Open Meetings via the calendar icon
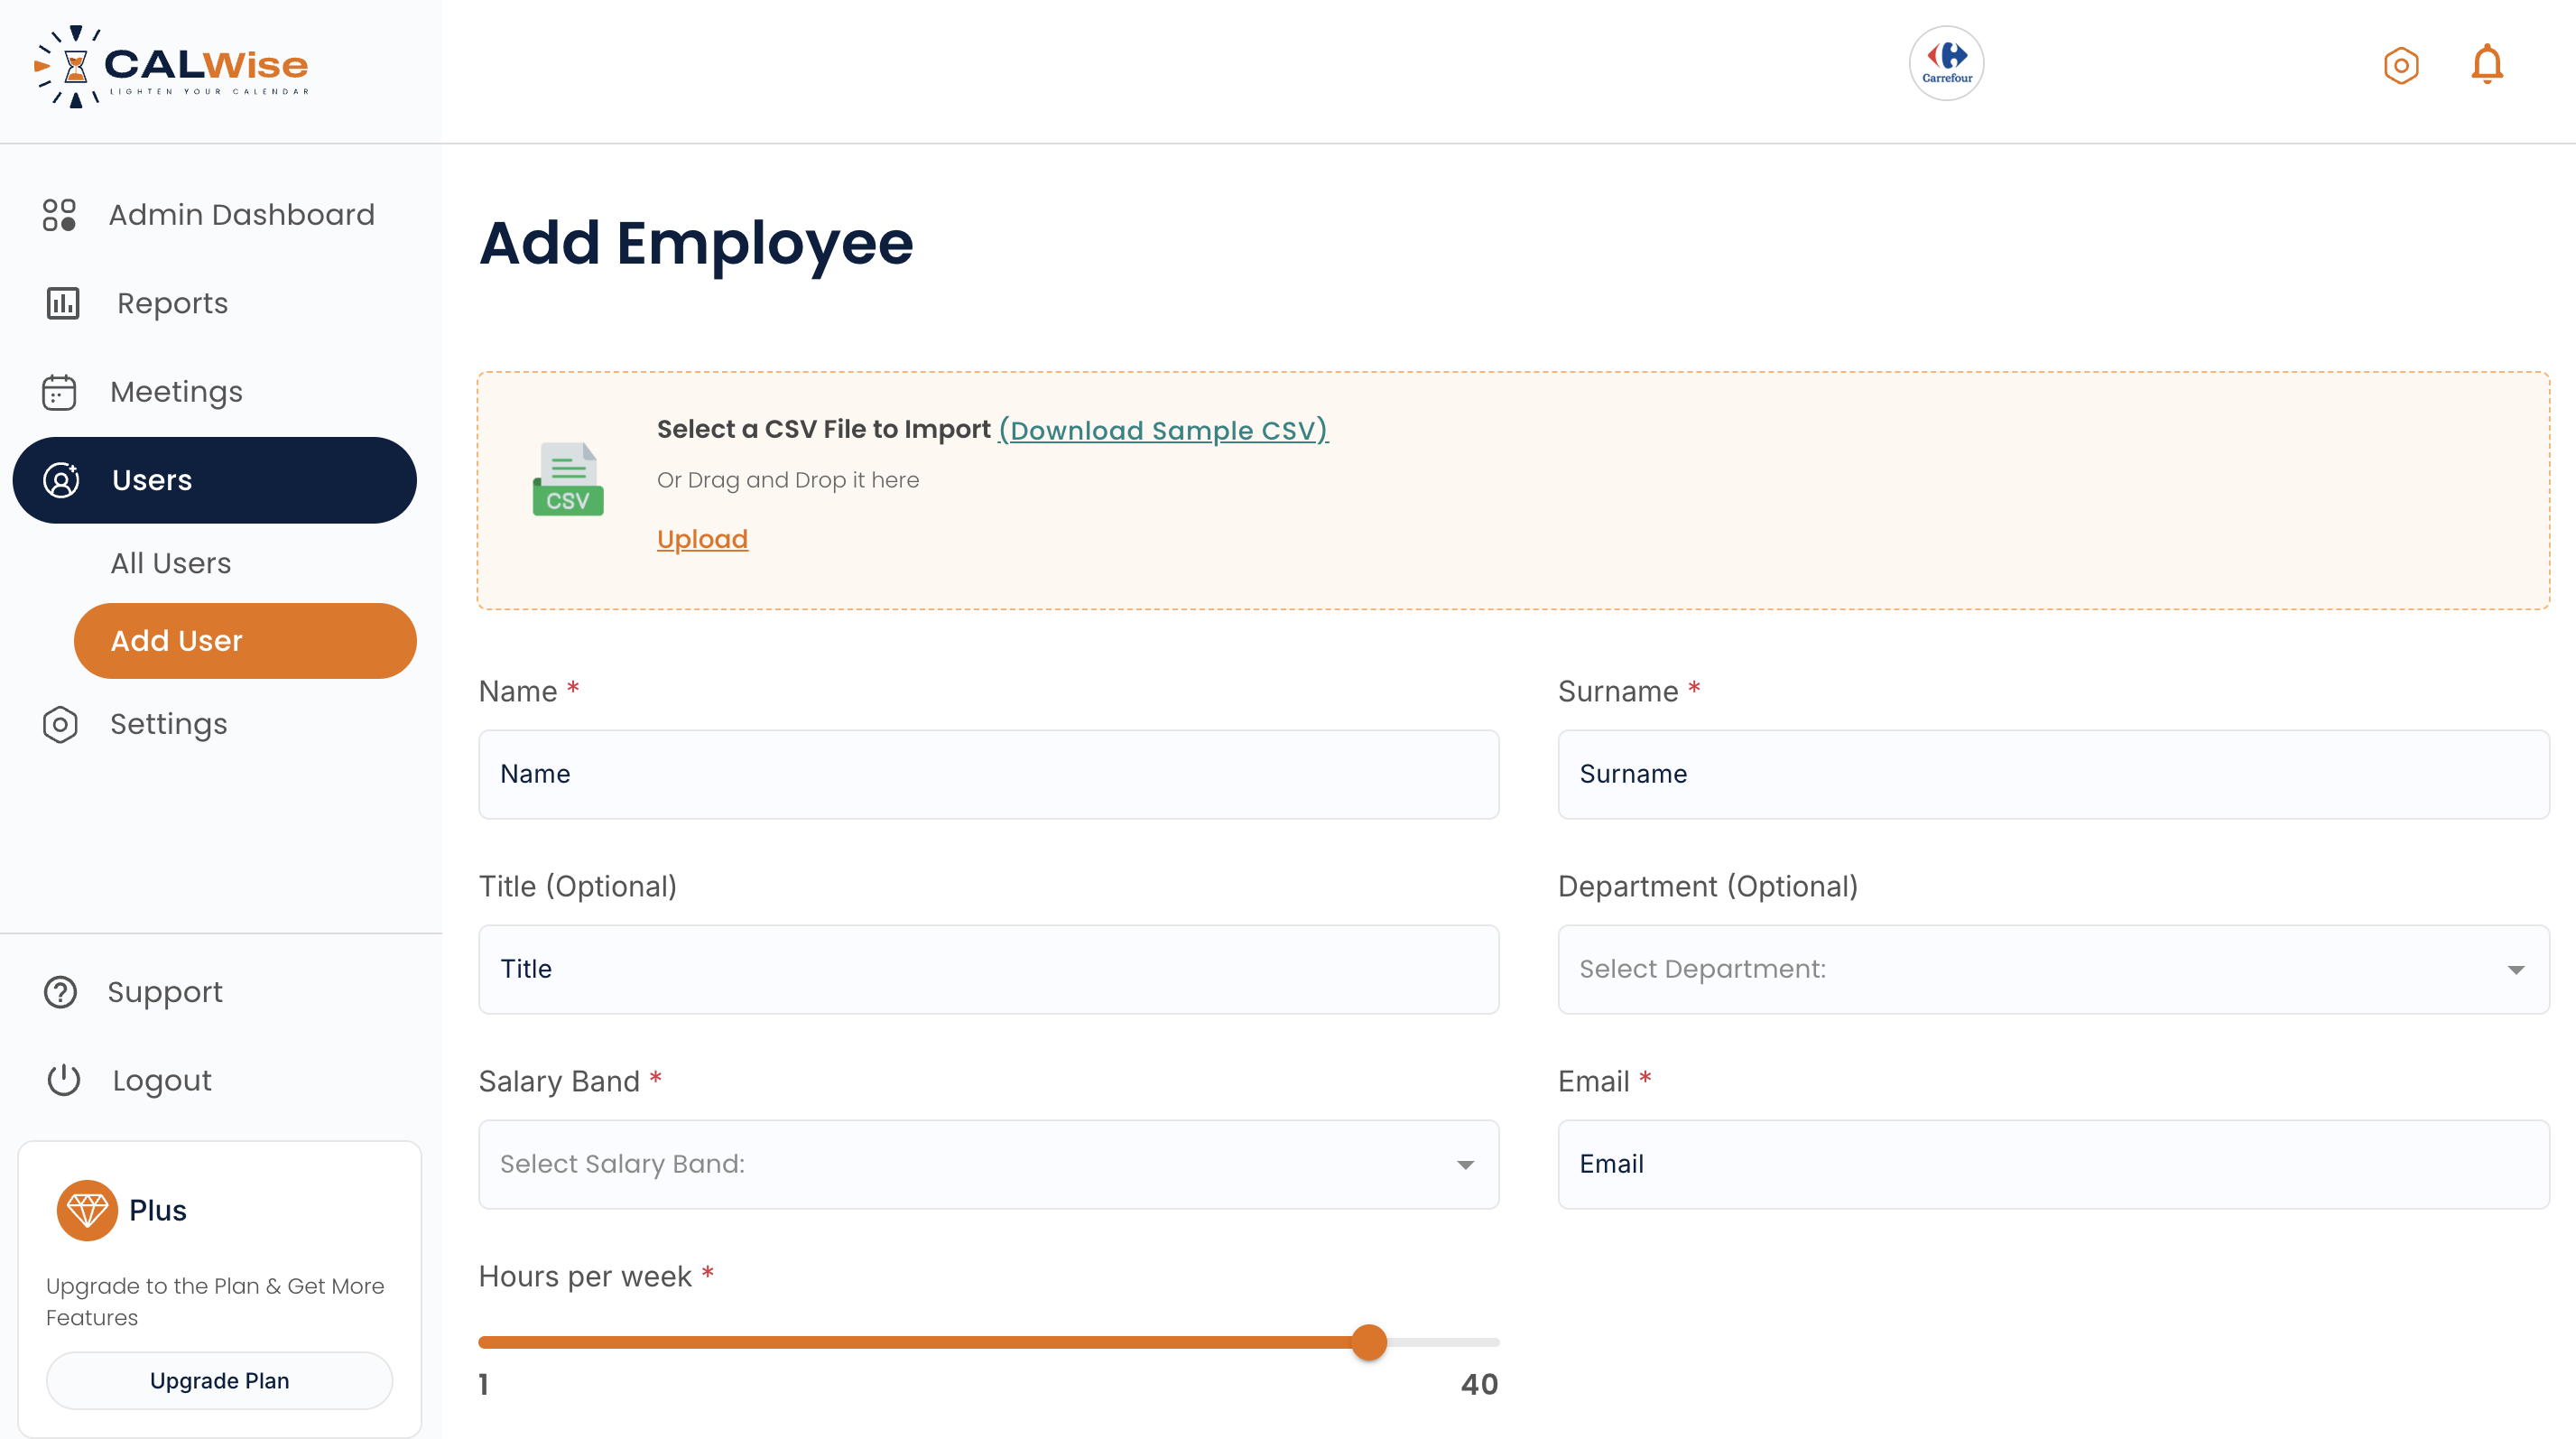This screenshot has width=2576, height=1439. [59, 391]
